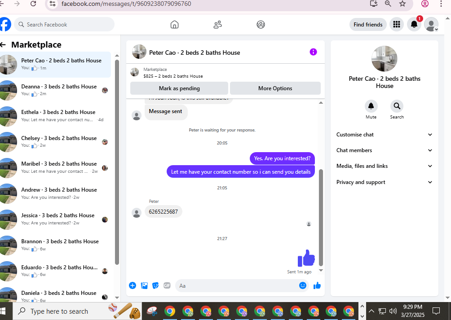The width and height of the screenshot is (451, 320).
Task: Open Peter Cao chat header title
Action: coord(195,53)
